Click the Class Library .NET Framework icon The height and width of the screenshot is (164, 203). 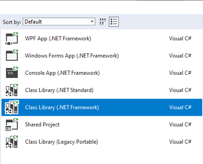(x=12, y=107)
